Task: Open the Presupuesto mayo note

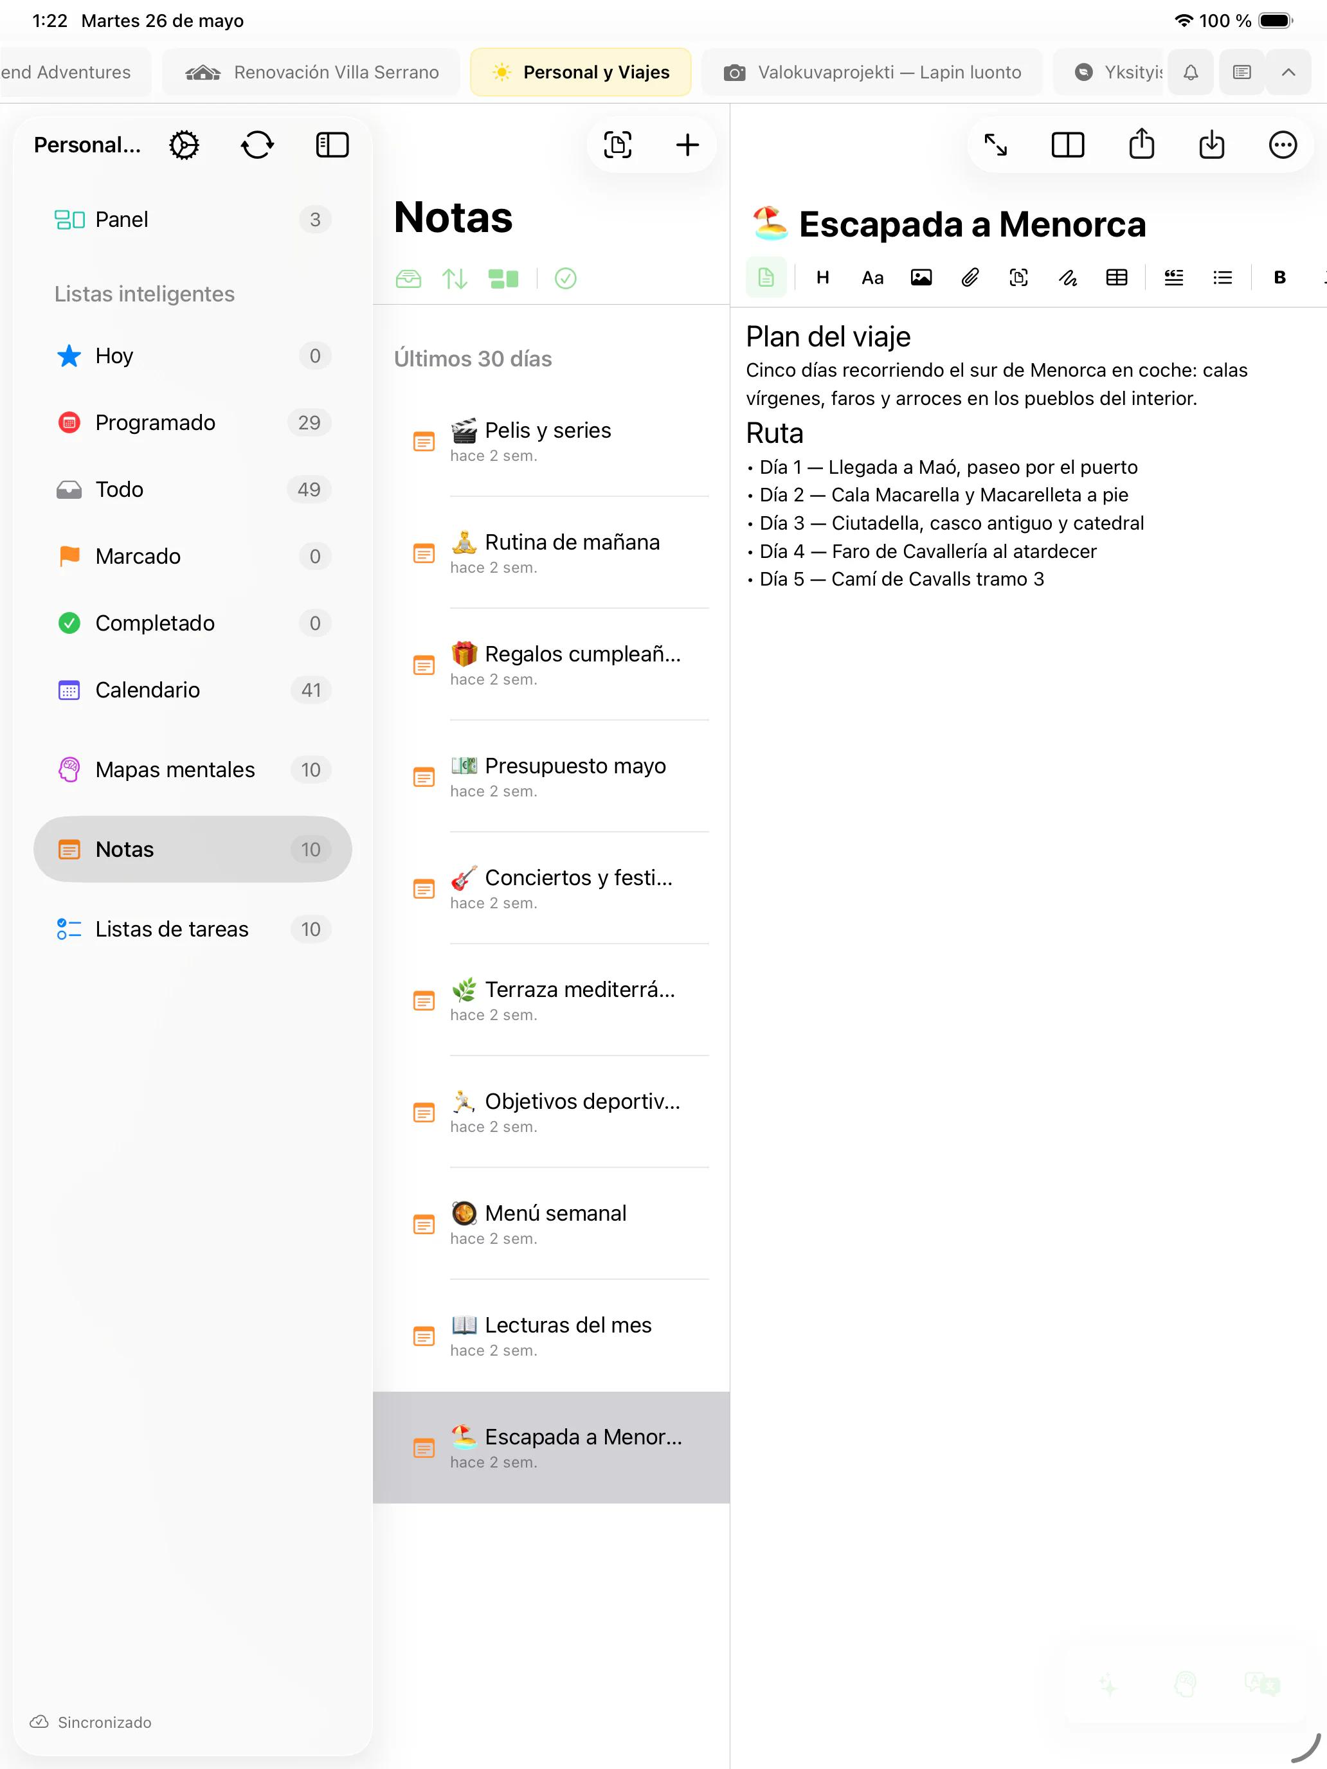Action: pyautogui.click(x=551, y=777)
